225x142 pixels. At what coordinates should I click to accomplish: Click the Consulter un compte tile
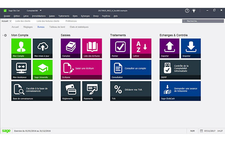(131, 70)
